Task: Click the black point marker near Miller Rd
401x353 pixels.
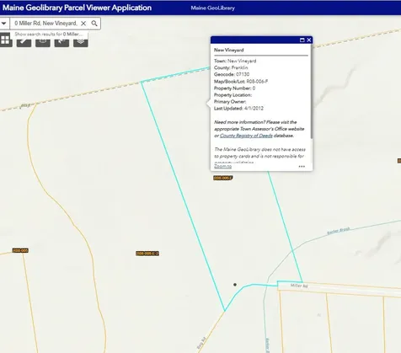Action: tap(235, 285)
